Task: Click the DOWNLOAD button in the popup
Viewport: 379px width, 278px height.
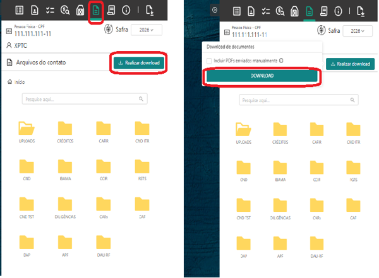Action: (262, 76)
